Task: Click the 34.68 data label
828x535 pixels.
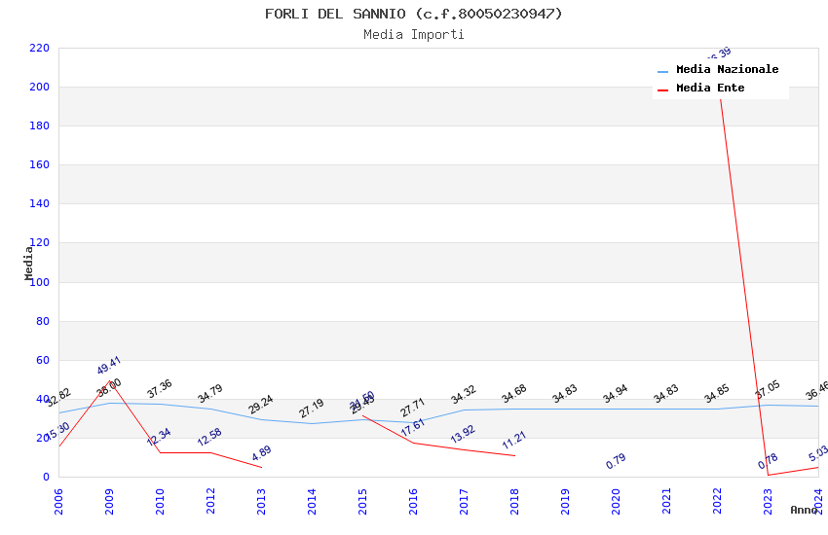Action: pyautogui.click(x=514, y=394)
